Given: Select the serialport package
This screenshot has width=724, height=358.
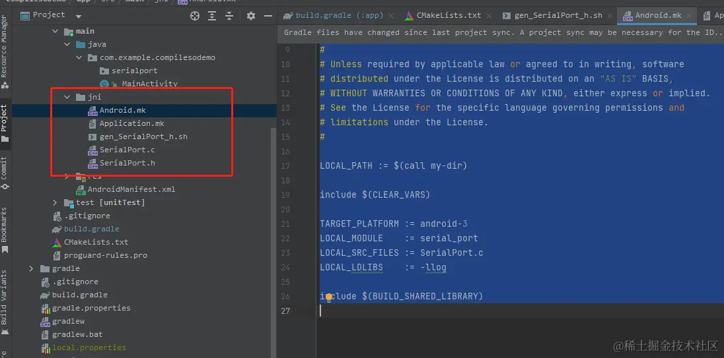Looking at the screenshot, I should [x=134, y=71].
